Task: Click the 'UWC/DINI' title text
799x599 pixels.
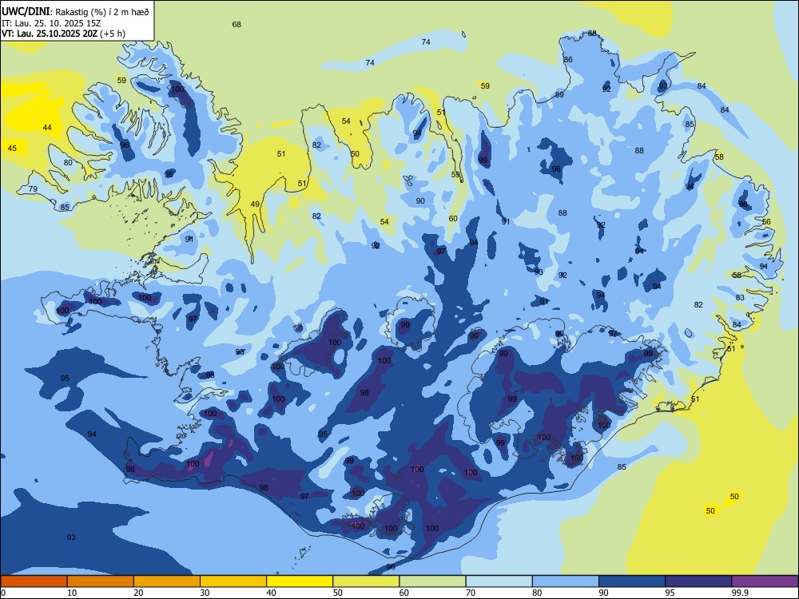Action: (x=26, y=11)
